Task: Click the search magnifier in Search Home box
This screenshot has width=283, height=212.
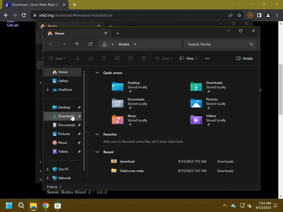Action: pyautogui.click(x=251, y=44)
